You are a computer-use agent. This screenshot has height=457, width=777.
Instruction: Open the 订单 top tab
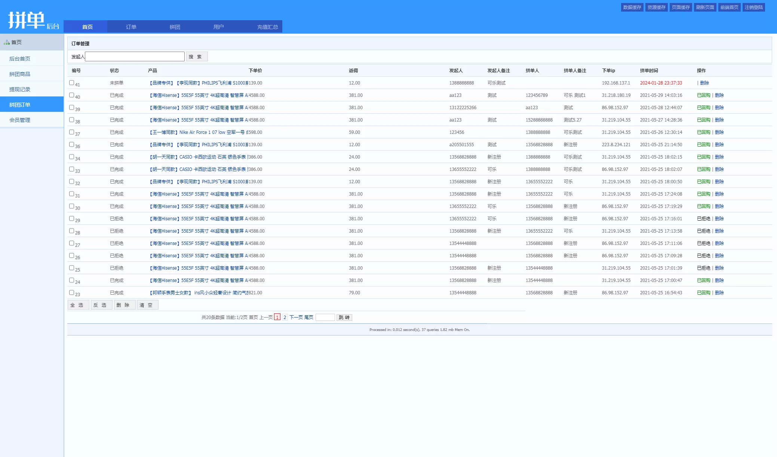click(131, 27)
